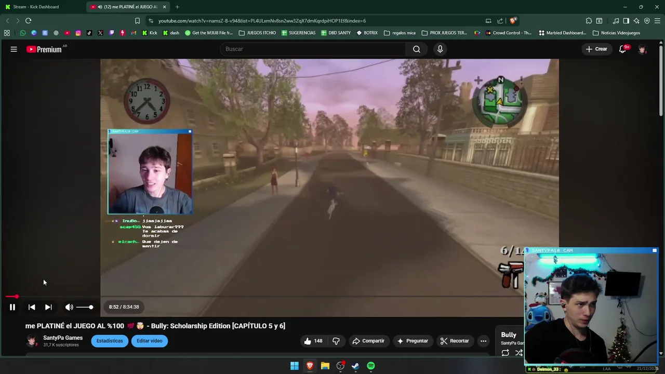Open Windows Start menu
Image resolution: width=665 pixels, height=374 pixels.
[x=295, y=366]
